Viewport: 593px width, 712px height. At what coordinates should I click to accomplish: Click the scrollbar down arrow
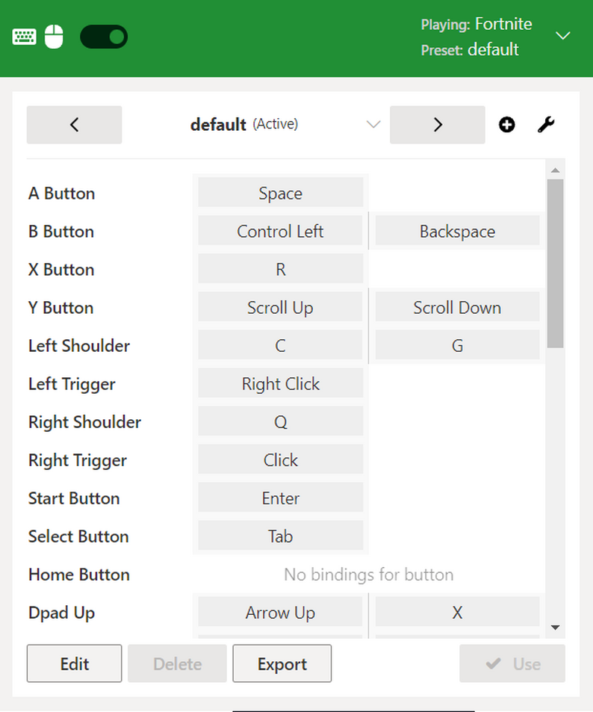(555, 628)
